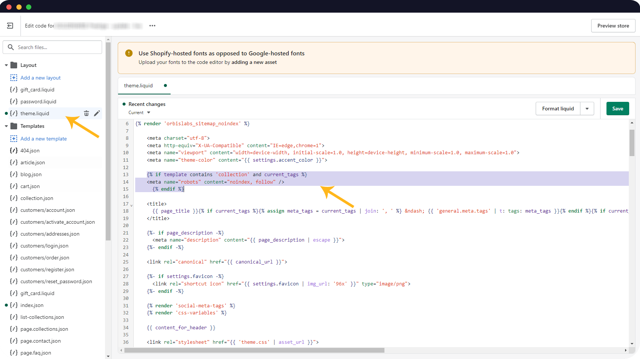The image size is (640, 359).
Task: Open the three-dot more actions menu
Action: [152, 26]
